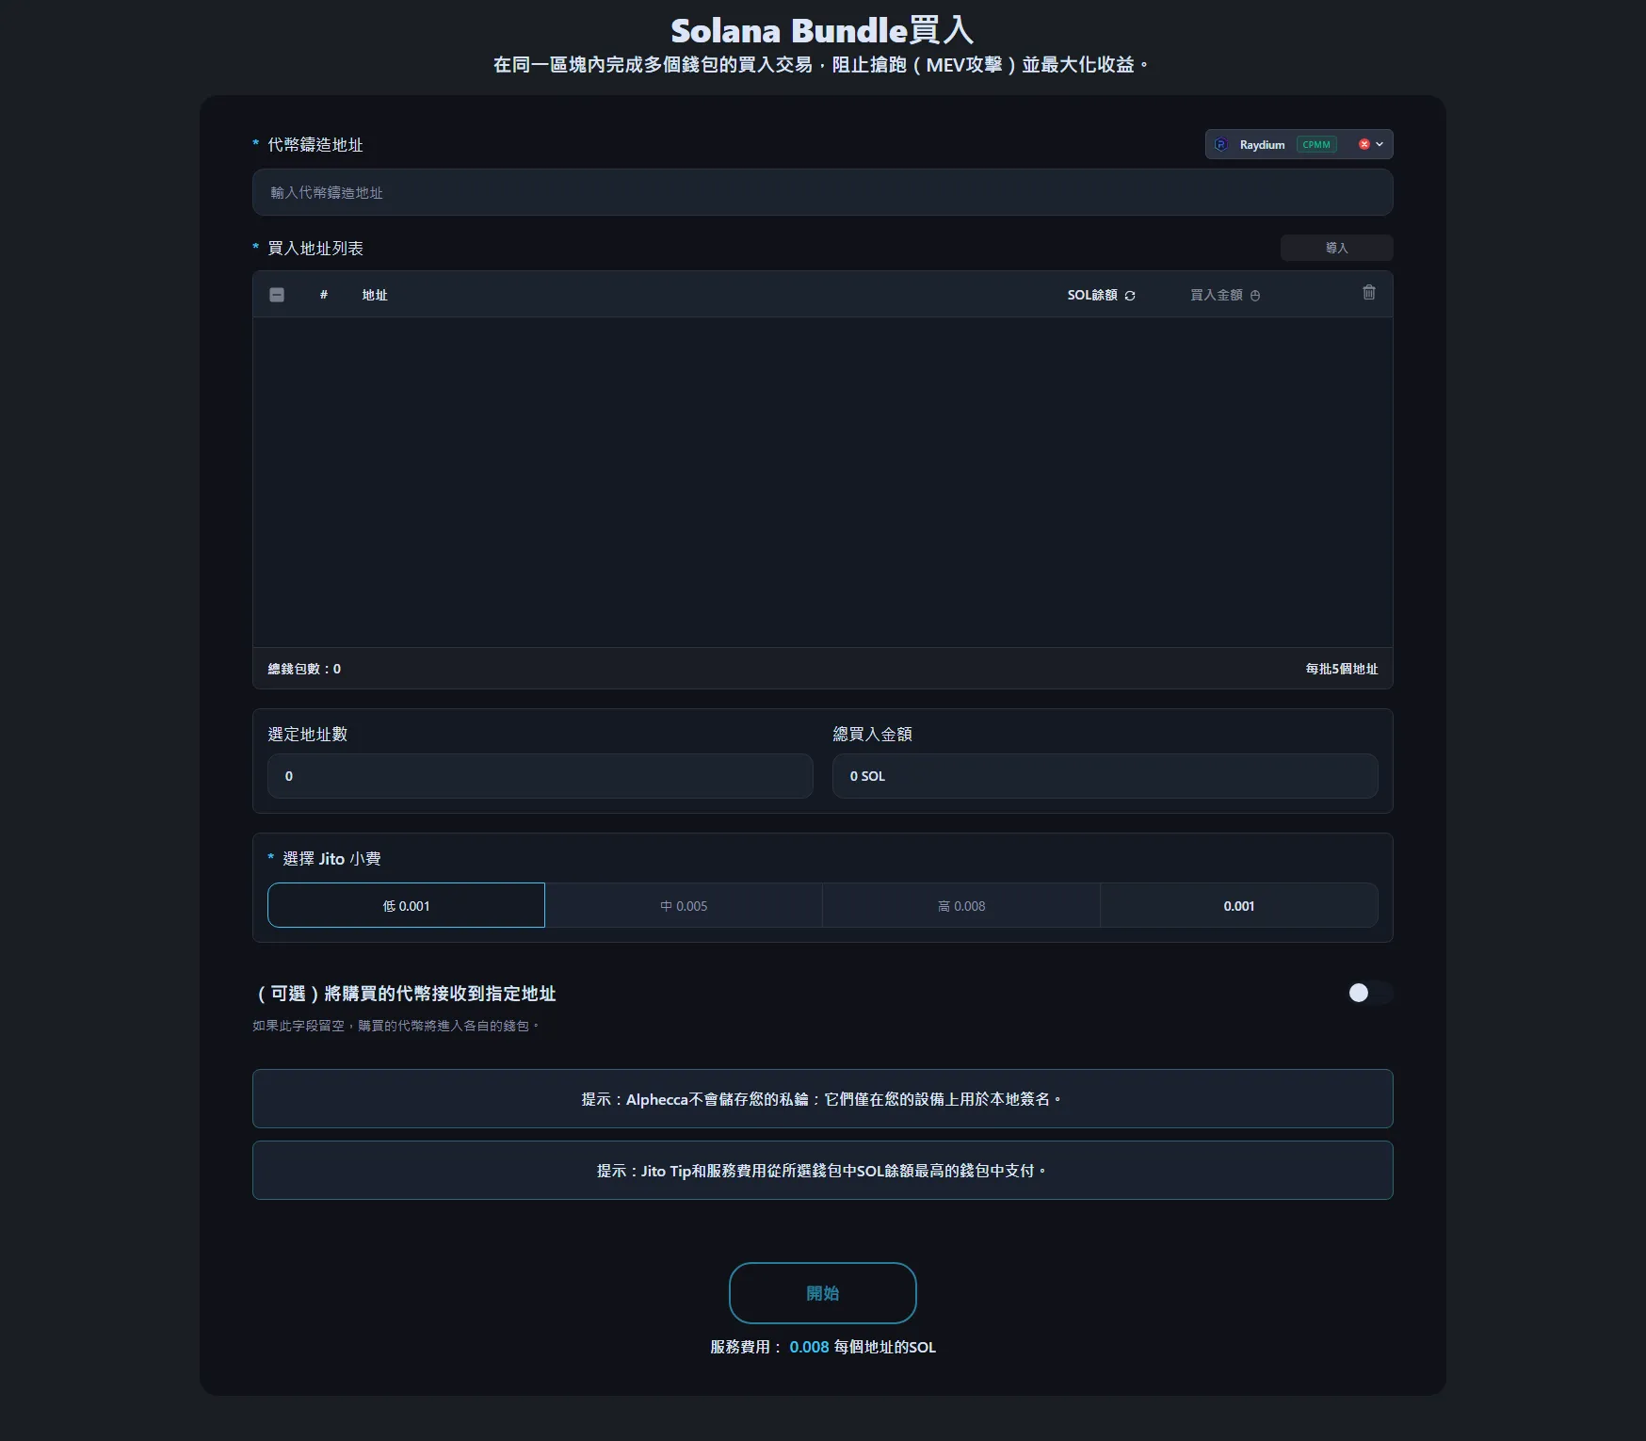Click the CPMM pool type badge
The height and width of the screenshot is (1441, 1646).
pos(1315,144)
